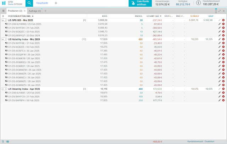Edit position O1-DV-8HP6P4
Screen dimensions: 227x144
(220, 100)
